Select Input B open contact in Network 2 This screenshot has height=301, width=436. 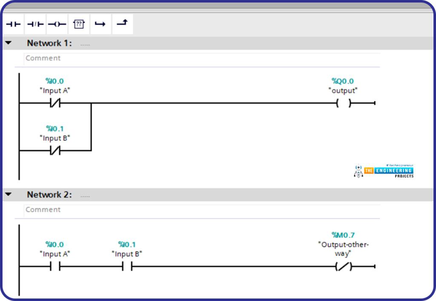point(127,267)
